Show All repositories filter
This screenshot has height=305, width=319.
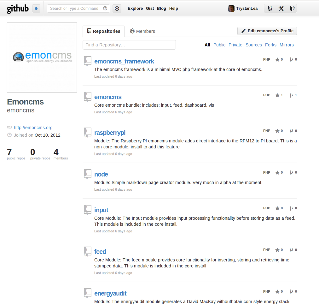(x=207, y=45)
